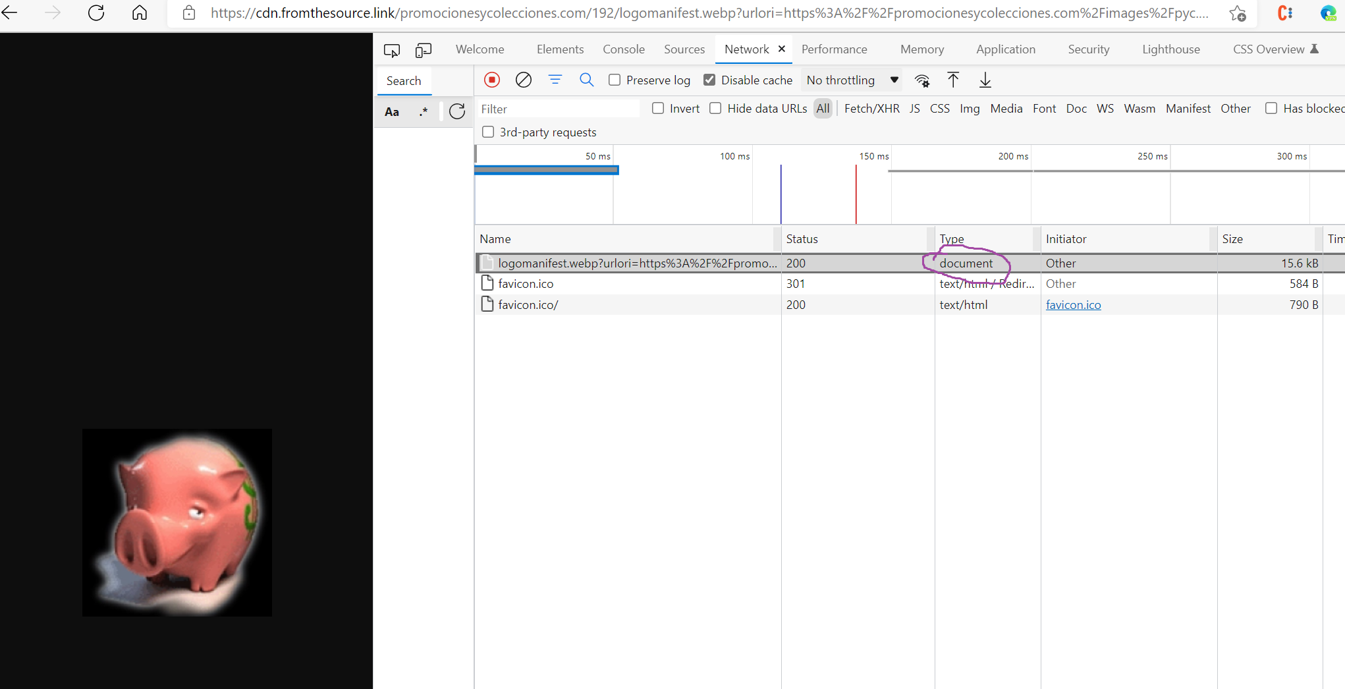Stop recording network log
1345x689 pixels.
tap(491, 80)
